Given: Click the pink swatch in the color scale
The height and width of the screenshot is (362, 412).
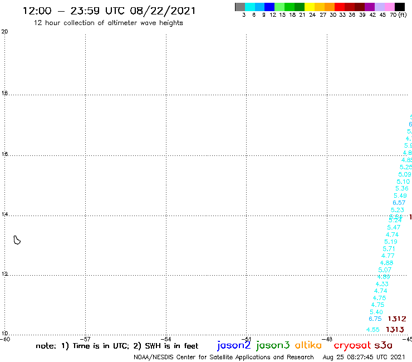Looking at the screenshot, I should coord(390,7).
